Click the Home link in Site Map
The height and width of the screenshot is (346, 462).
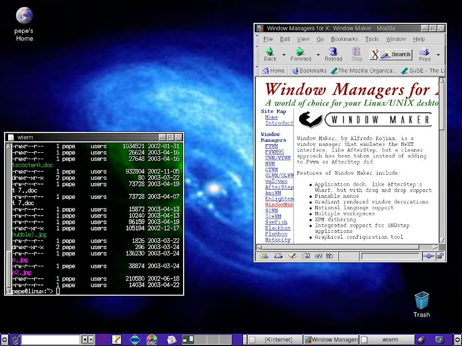point(271,117)
